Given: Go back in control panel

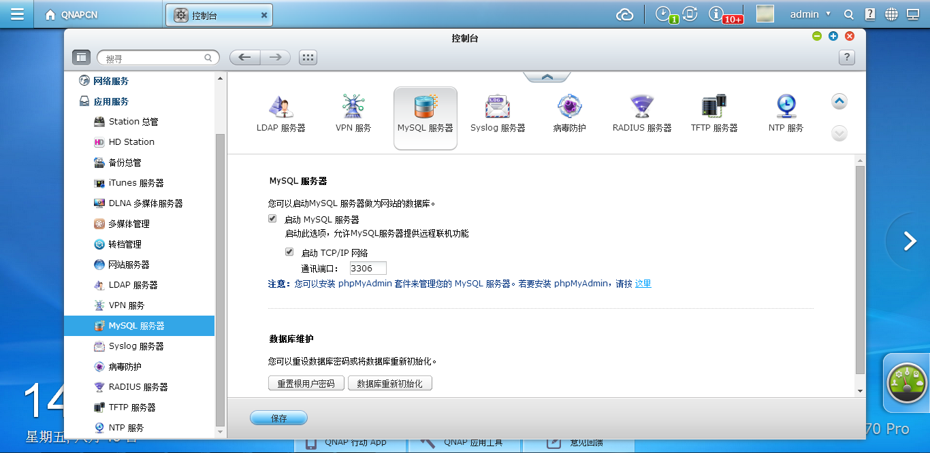Looking at the screenshot, I should pyautogui.click(x=244, y=58).
